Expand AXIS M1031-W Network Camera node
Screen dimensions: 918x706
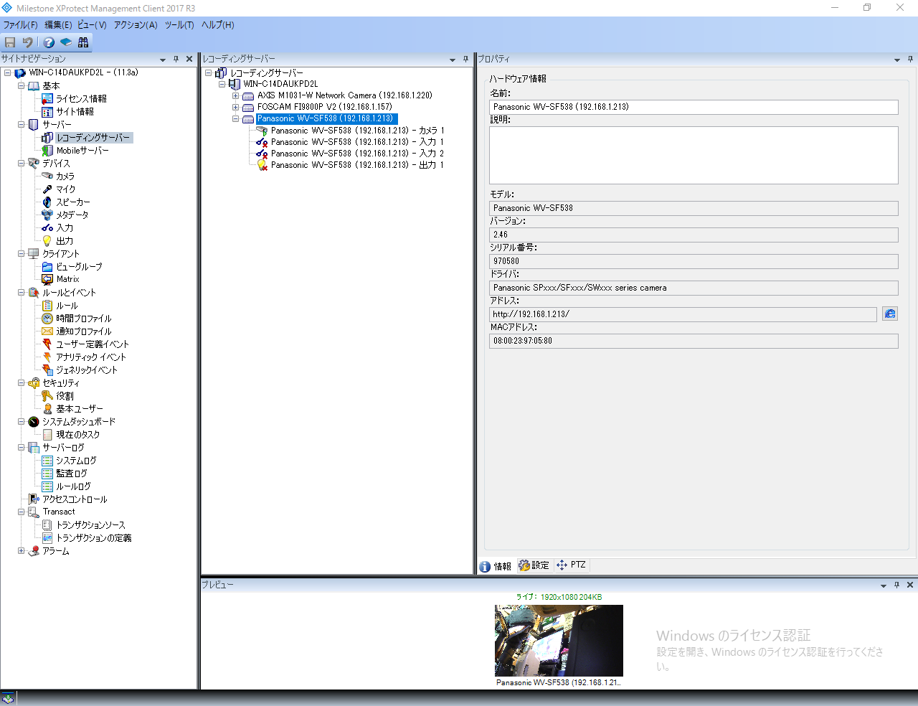(x=235, y=95)
